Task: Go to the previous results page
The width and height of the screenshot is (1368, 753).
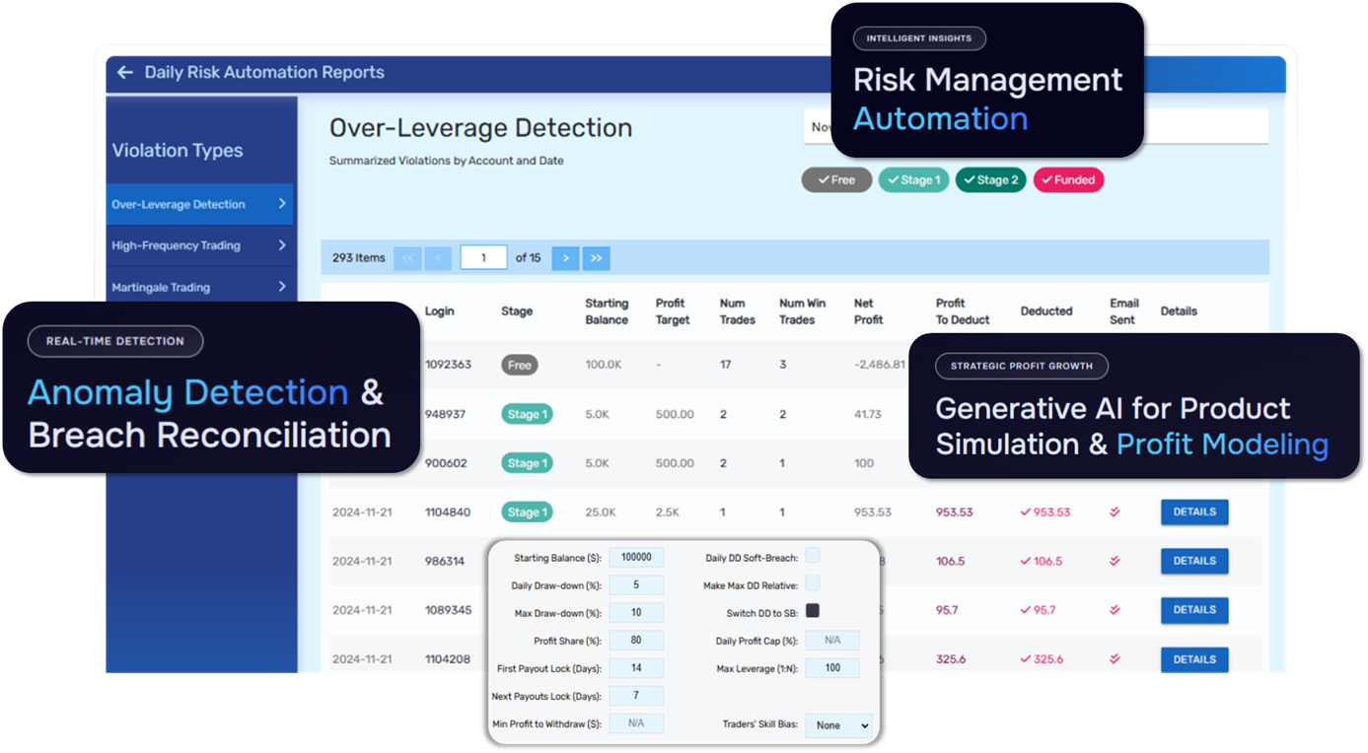Action: 438,258
